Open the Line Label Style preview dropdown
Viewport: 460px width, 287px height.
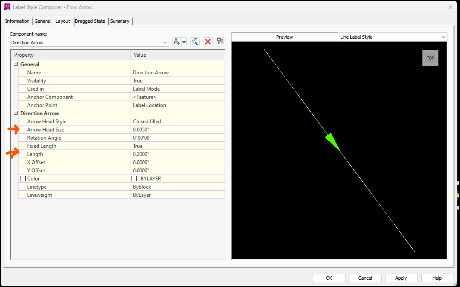tap(443, 37)
